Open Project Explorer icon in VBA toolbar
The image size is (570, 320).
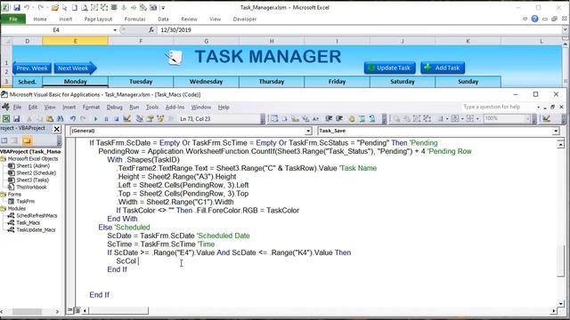[139, 118]
